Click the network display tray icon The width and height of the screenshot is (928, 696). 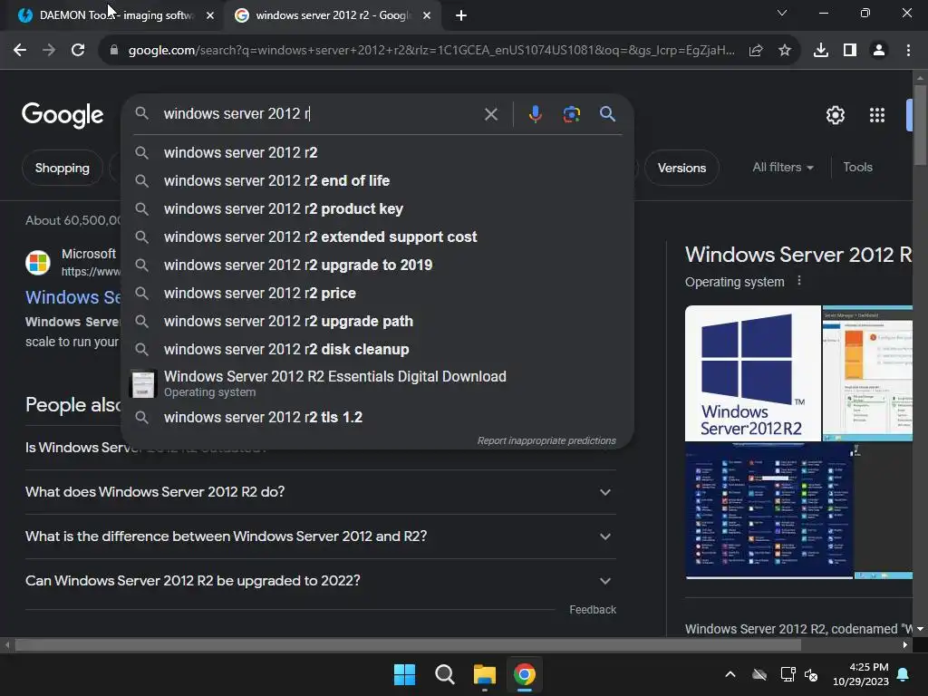tap(788, 674)
